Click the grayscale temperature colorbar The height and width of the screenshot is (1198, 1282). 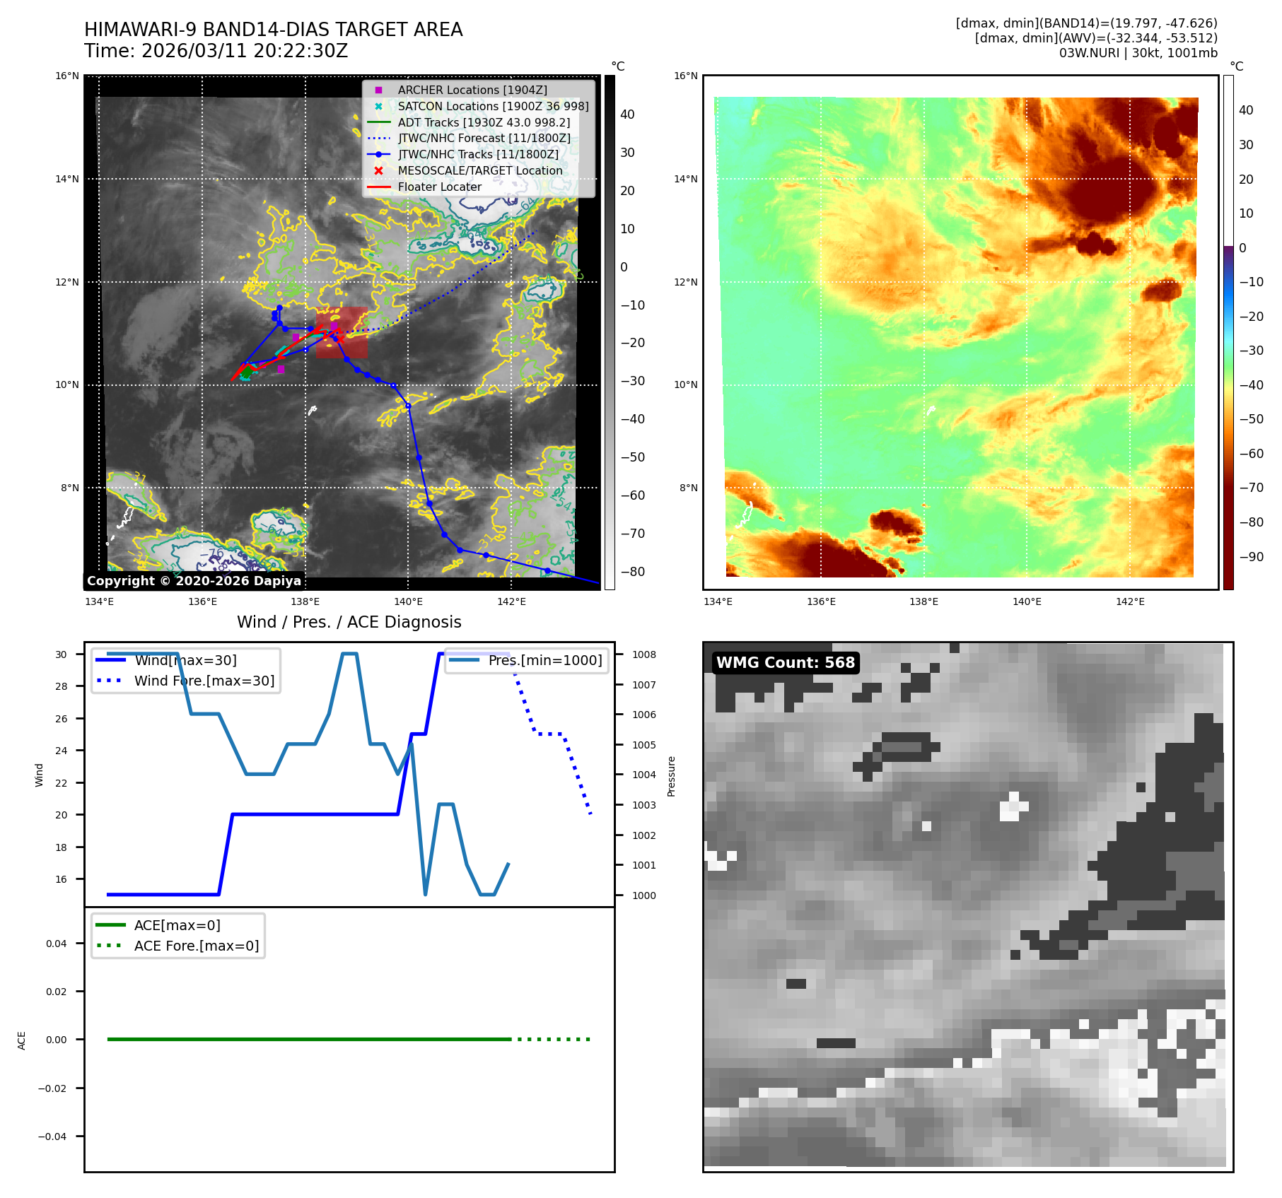tap(610, 332)
